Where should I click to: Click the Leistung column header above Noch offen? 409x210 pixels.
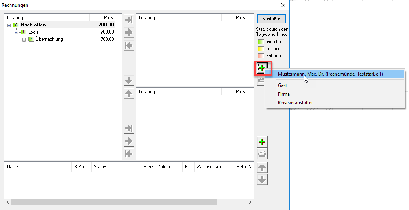coord(47,18)
